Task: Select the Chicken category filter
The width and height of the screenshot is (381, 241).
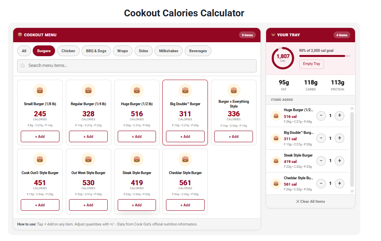Action: (x=68, y=51)
